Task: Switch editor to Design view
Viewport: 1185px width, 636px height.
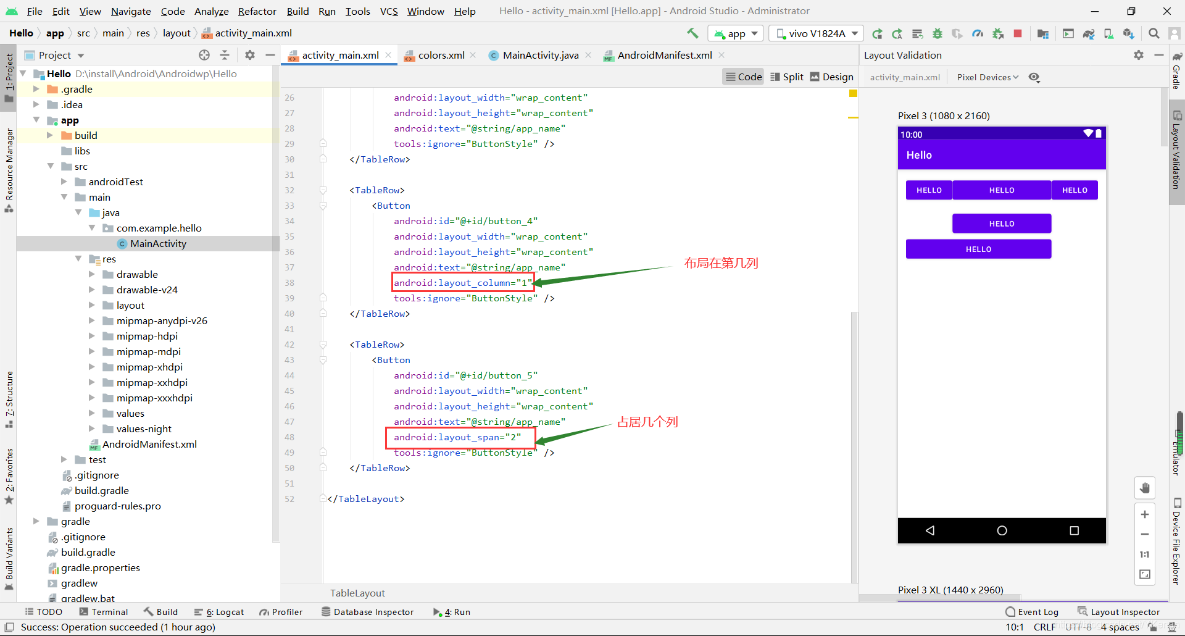Action: click(x=832, y=77)
